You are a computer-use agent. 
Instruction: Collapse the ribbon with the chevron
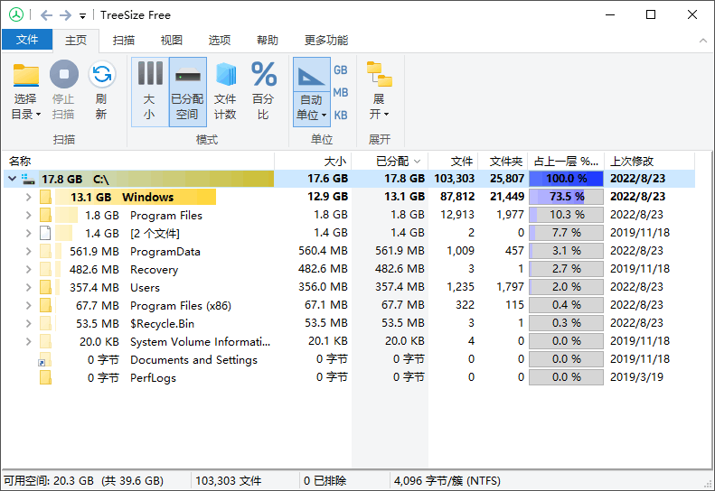tap(702, 41)
